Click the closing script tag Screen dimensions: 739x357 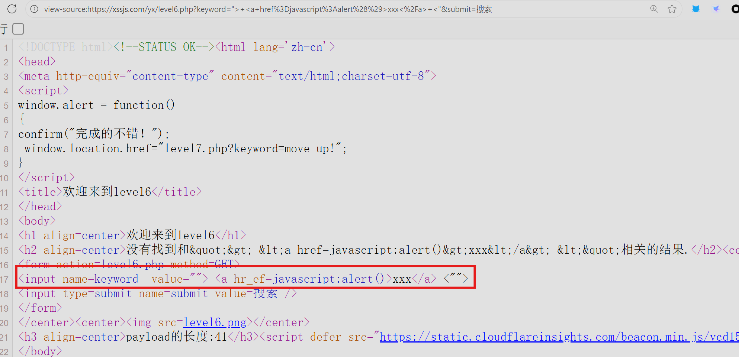coord(46,178)
